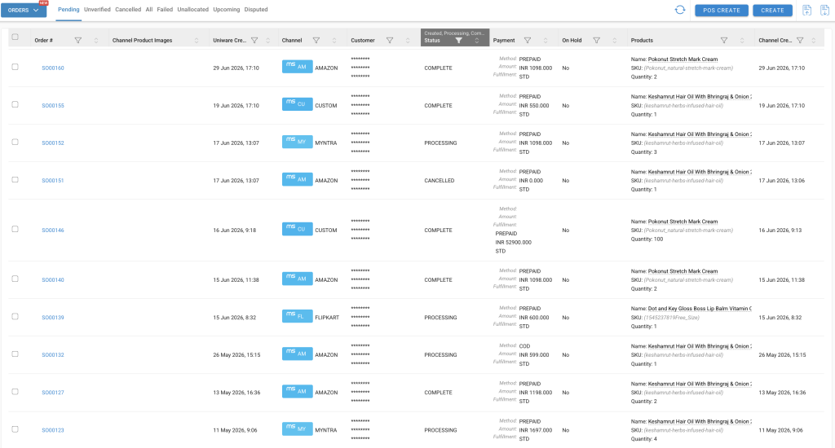Screen dimensions: 835x448
Task: Click the export download icon top right
Action: point(824,10)
